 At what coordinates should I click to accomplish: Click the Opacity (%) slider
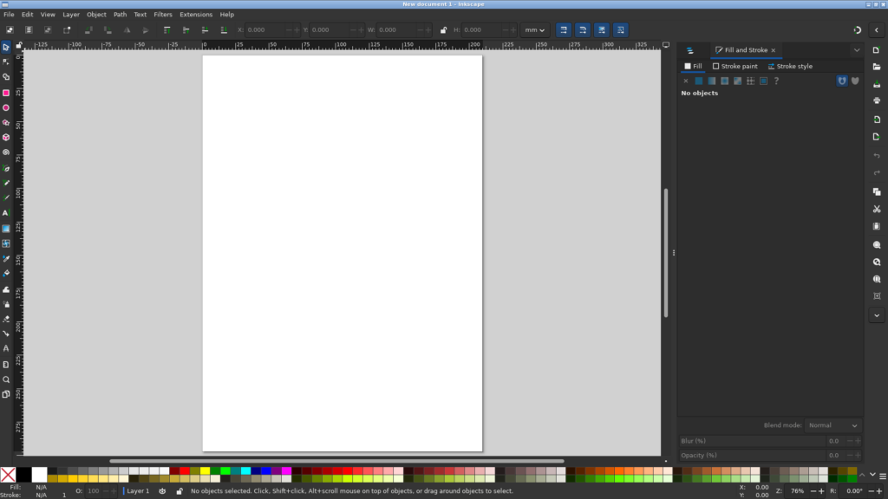(752, 456)
